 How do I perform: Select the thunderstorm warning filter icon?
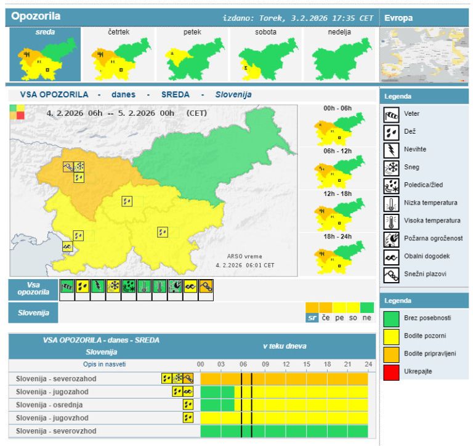tap(98, 286)
